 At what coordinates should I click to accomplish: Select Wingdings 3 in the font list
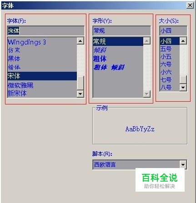coord(42,42)
